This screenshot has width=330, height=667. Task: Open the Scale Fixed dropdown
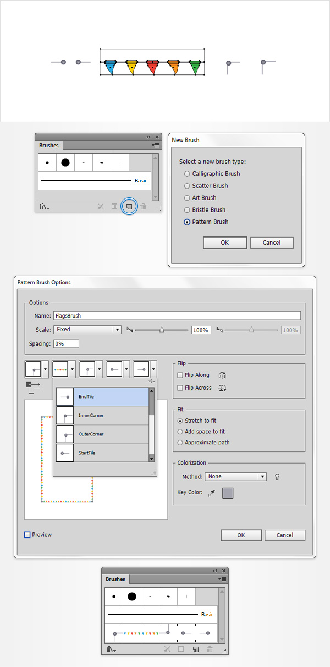pos(87,330)
